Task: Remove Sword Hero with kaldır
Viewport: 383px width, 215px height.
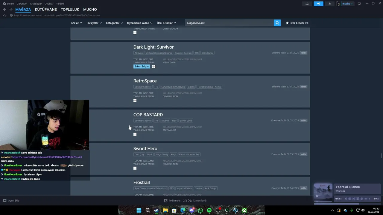Action: click(x=303, y=154)
